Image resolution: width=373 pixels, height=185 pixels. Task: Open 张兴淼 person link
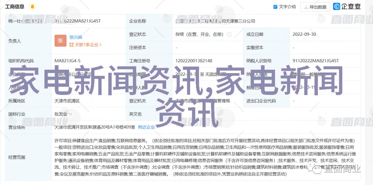pos(76,37)
